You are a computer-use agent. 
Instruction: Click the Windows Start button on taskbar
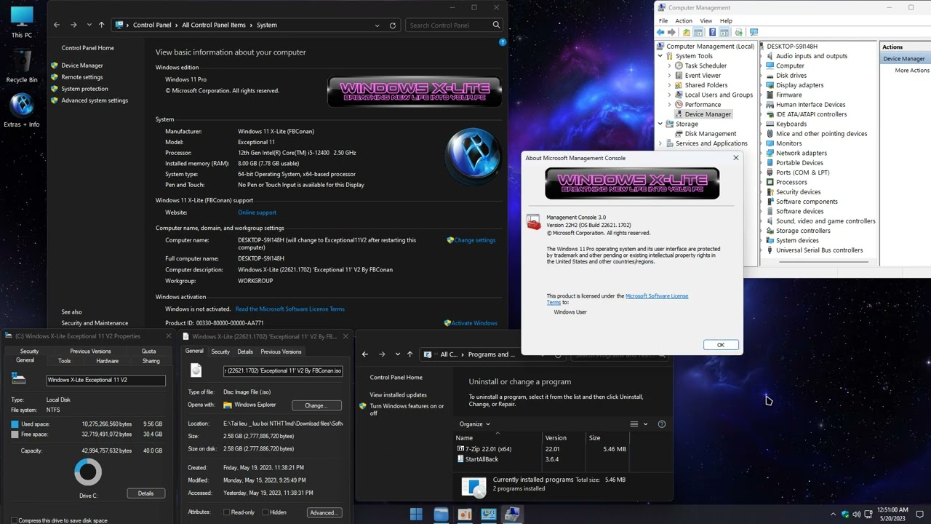pos(416,515)
